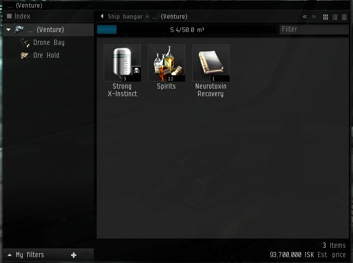Click the Filter text field
Screen dimensions: 353x263
(314, 29)
